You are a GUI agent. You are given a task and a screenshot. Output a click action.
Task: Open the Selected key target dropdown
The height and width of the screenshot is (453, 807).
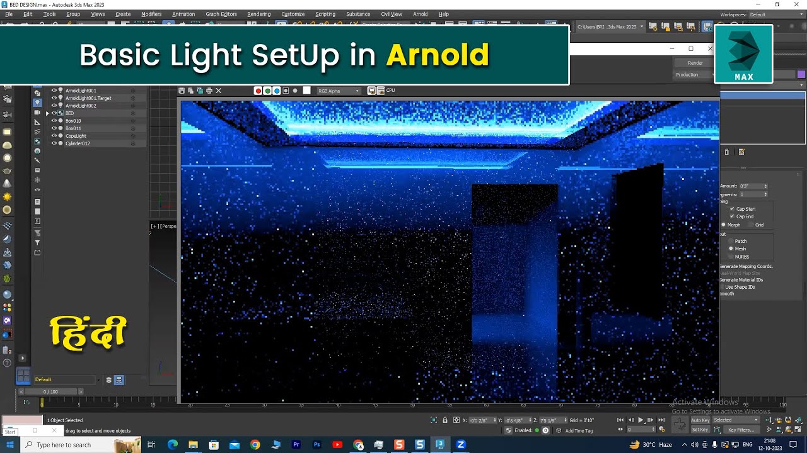click(736, 420)
